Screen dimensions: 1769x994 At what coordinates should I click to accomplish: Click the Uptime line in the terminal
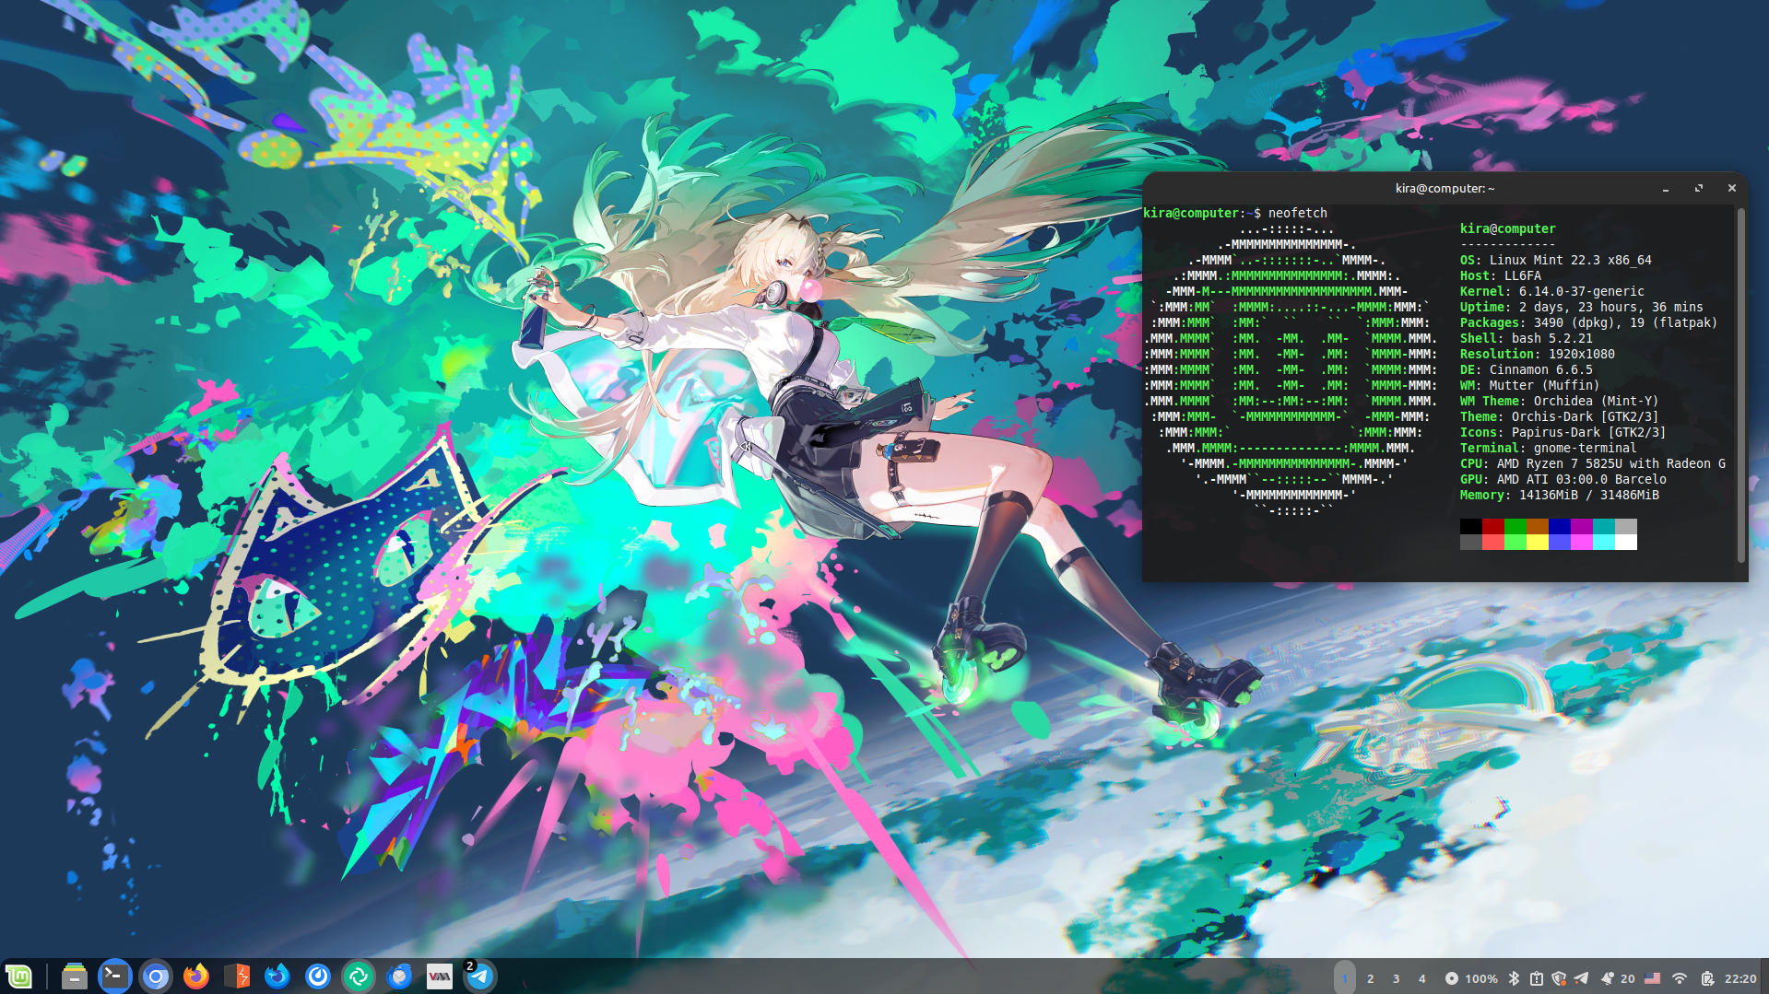1582,307
